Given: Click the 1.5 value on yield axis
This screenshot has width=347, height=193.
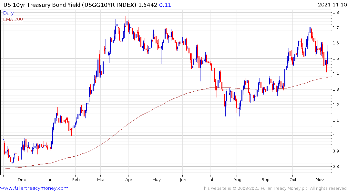Looking at the screenshot, I should pos(336,59).
